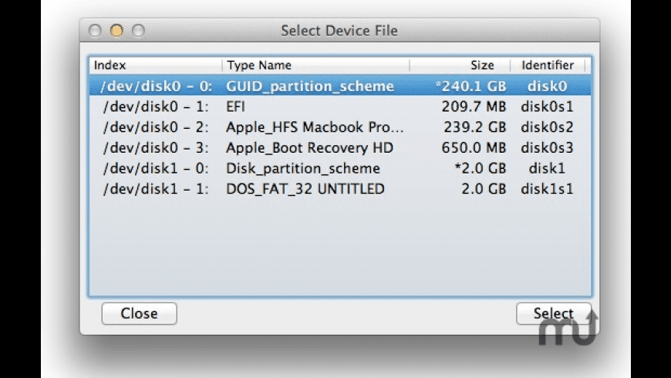The image size is (671, 378).
Task: Highlight the DOS_FAT_32 UNTITLED row
Action: 339,189
